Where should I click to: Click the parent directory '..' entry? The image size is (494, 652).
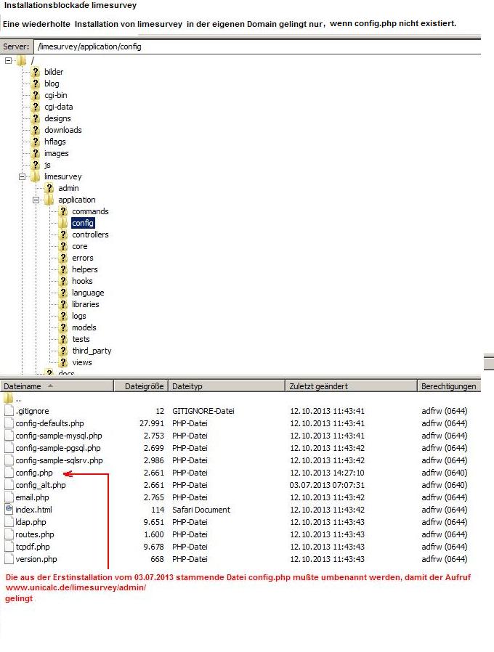tap(12, 399)
